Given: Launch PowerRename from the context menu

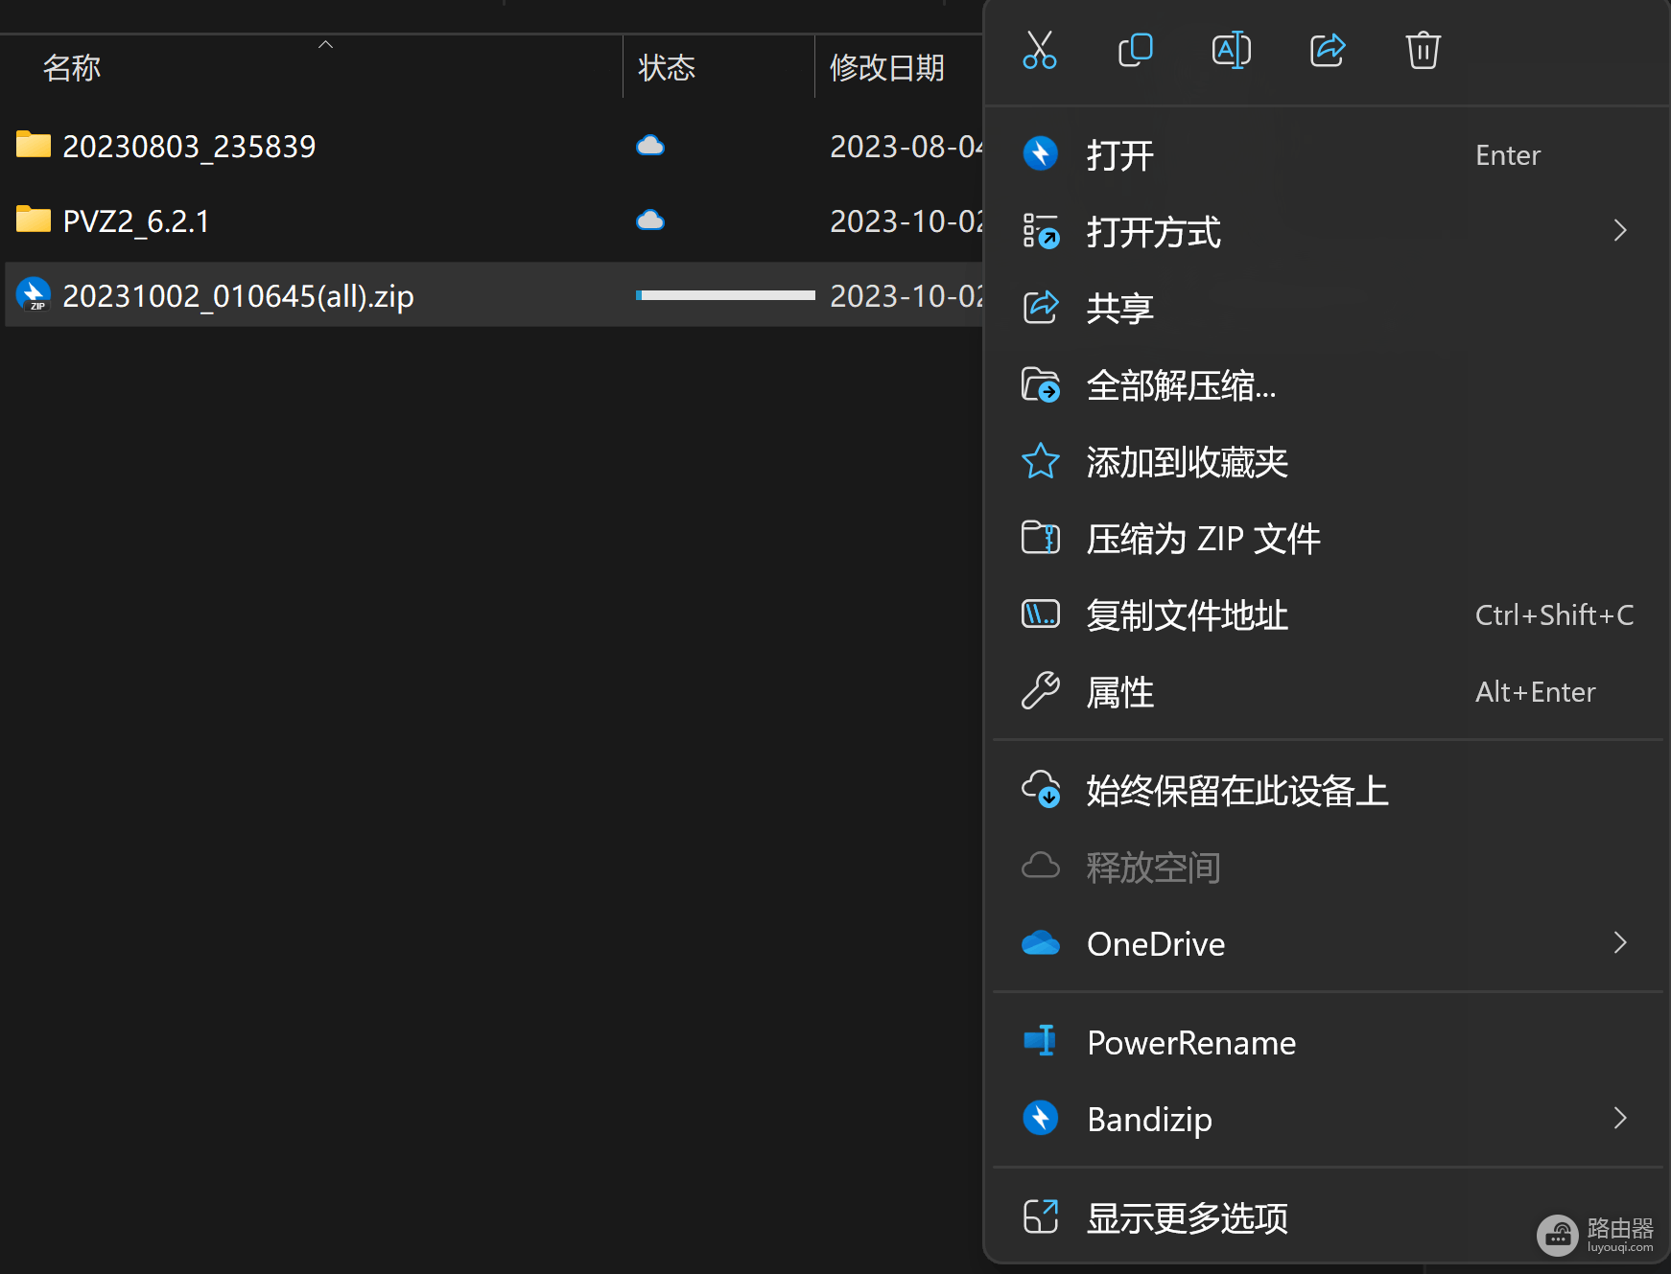Looking at the screenshot, I should (x=1328, y=1042).
